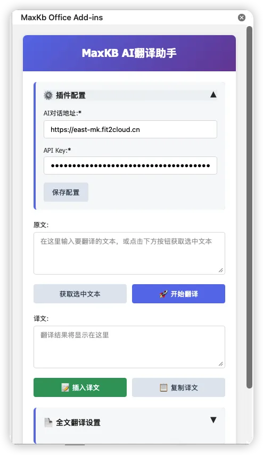Click the MaxKB AI翻译助手 purple banner

pos(129,53)
